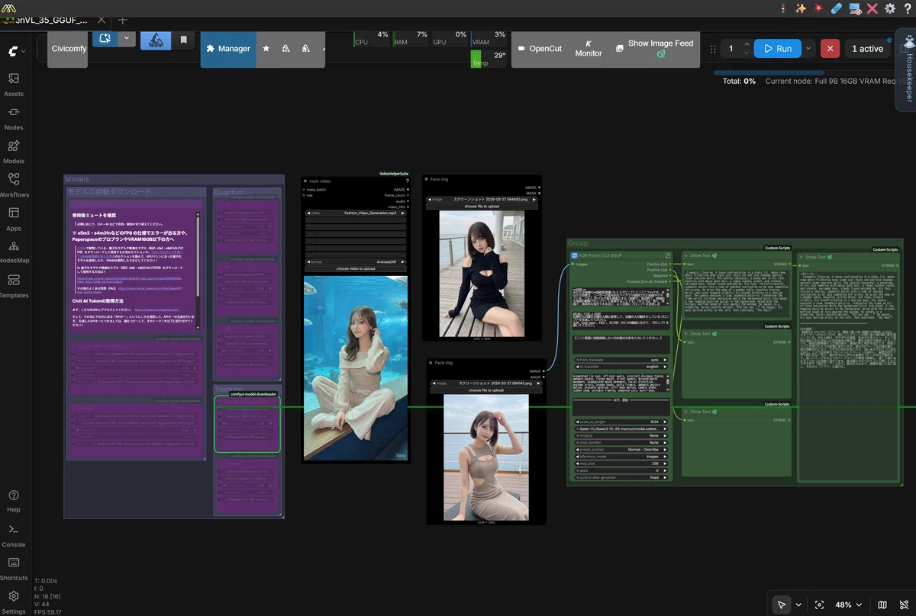Viewport: 916px width, 616px height.
Task: Collapse the main video node via its dot
Action: pyautogui.click(x=305, y=181)
